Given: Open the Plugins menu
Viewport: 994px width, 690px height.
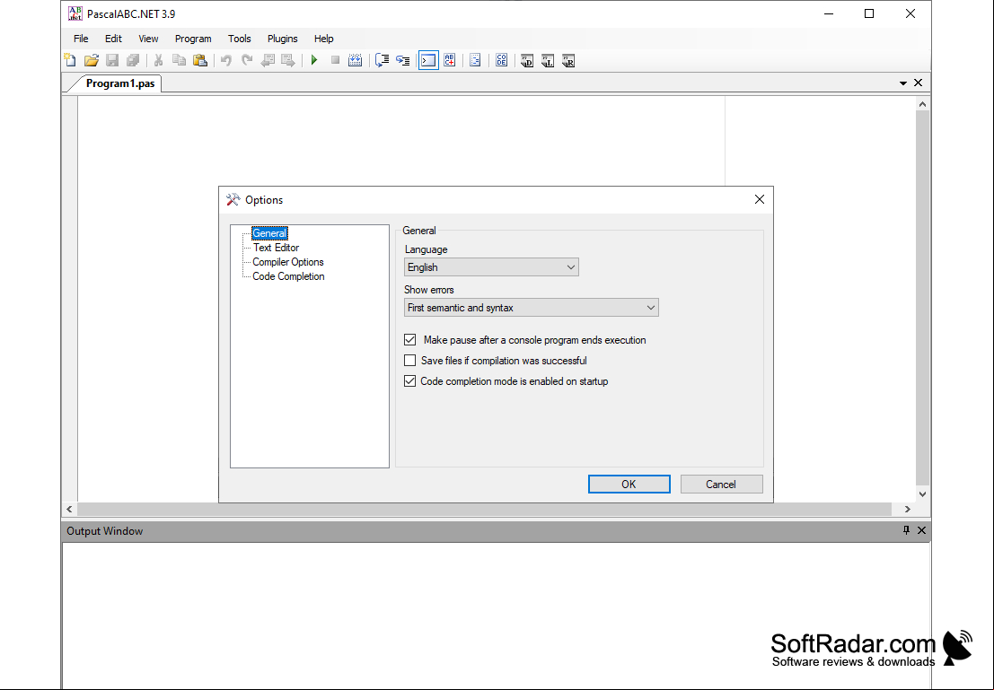Looking at the screenshot, I should pyautogui.click(x=283, y=39).
